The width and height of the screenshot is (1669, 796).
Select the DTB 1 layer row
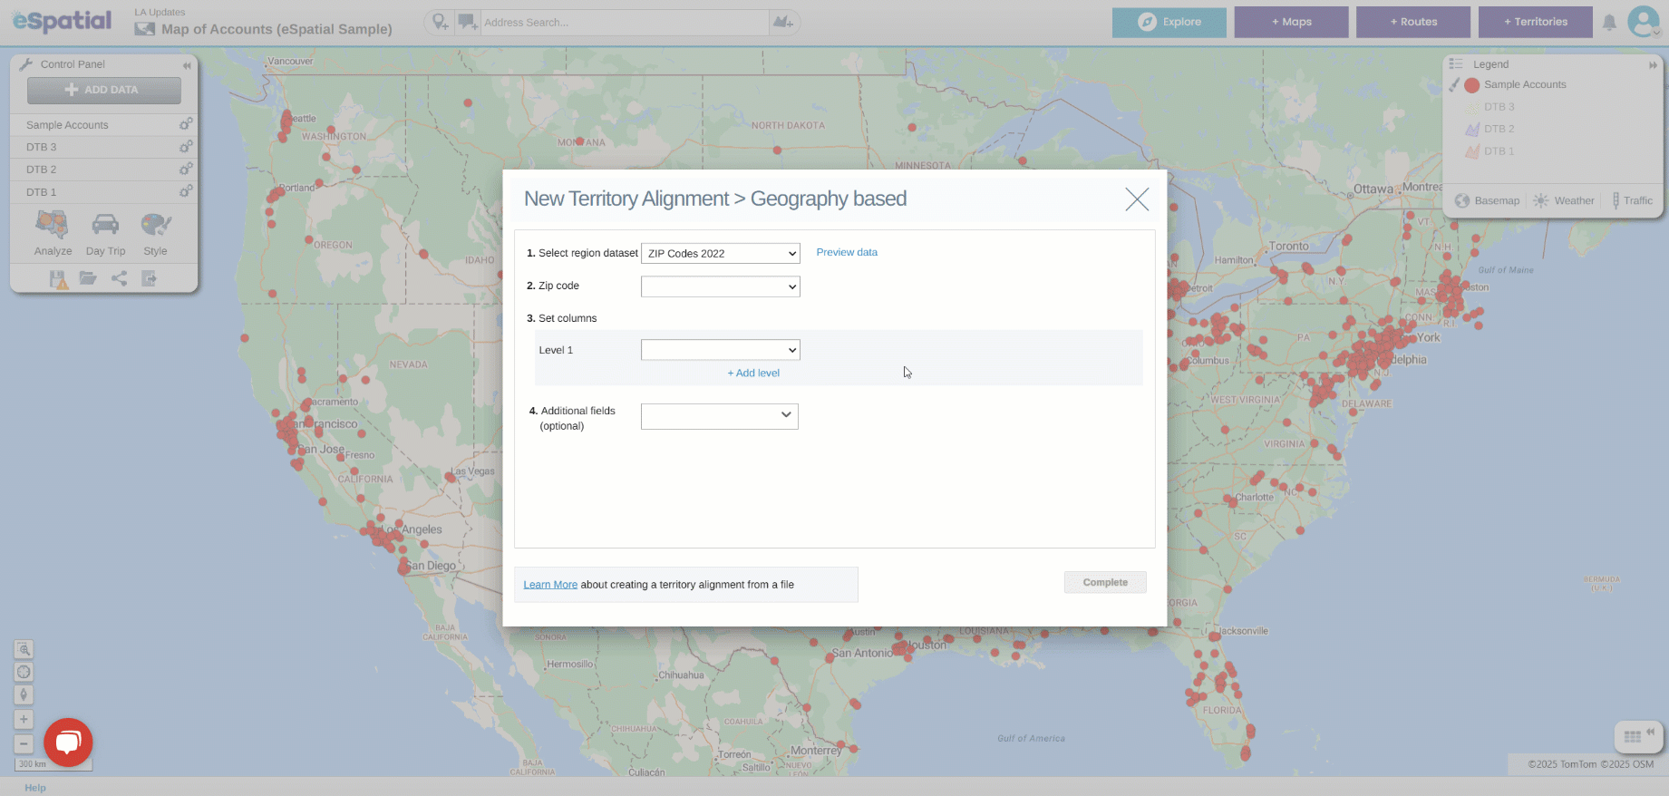104,192
